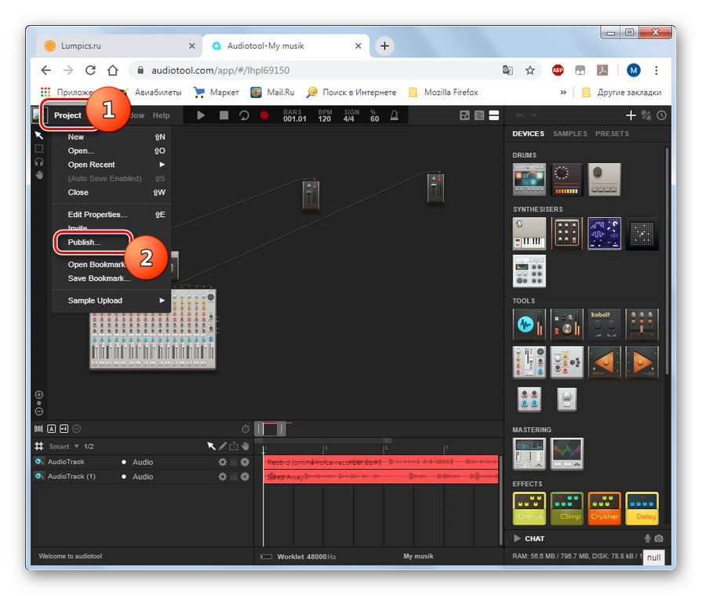This screenshot has width=702, height=596.
Task: Start recording with the red record button
Action: click(264, 115)
